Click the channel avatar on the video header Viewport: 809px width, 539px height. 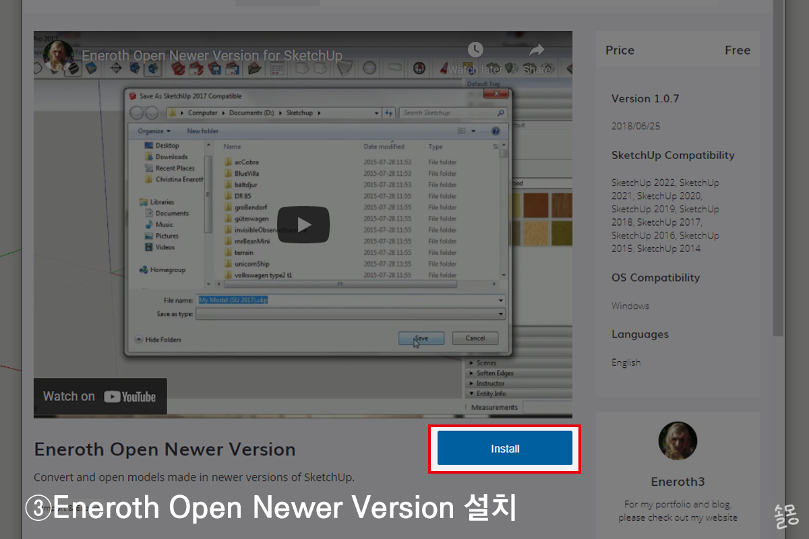tap(58, 55)
